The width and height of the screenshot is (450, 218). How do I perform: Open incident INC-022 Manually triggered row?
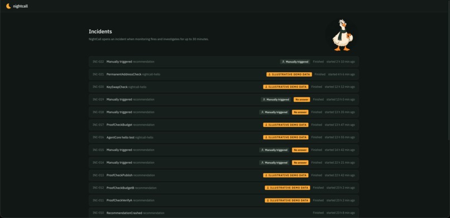pyautogui.click(x=223, y=61)
